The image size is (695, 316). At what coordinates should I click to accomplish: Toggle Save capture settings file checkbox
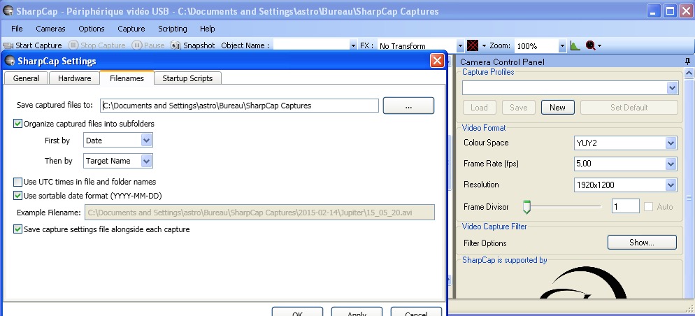pos(17,229)
